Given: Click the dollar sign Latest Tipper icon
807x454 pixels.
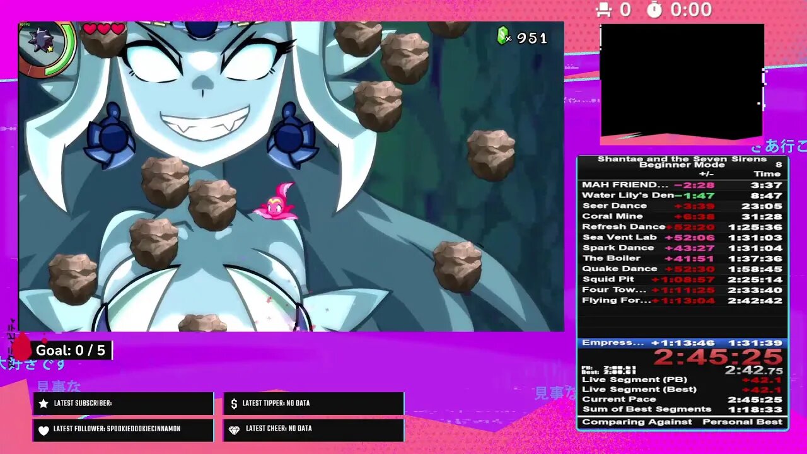Looking at the screenshot, I should pyautogui.click(x=234, y=404).
